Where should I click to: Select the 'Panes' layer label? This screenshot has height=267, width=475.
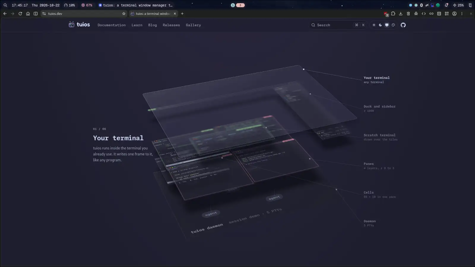[368, 164]
